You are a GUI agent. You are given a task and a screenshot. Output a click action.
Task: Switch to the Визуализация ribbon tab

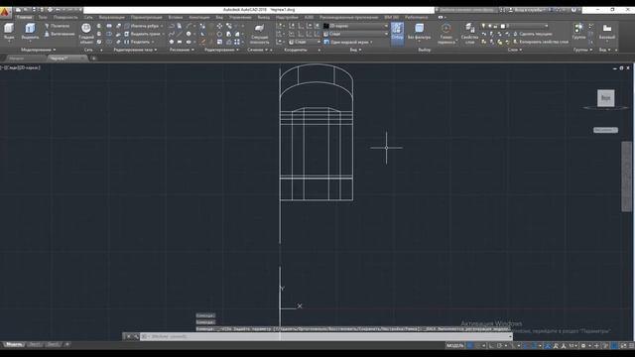click(112, 18)
